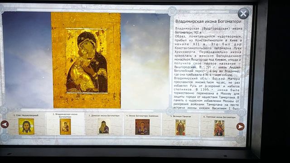Click the line 'Образ, почитающийся чудотворным,'
Viewport: 290px width, 163px height.
pos(208,36)
